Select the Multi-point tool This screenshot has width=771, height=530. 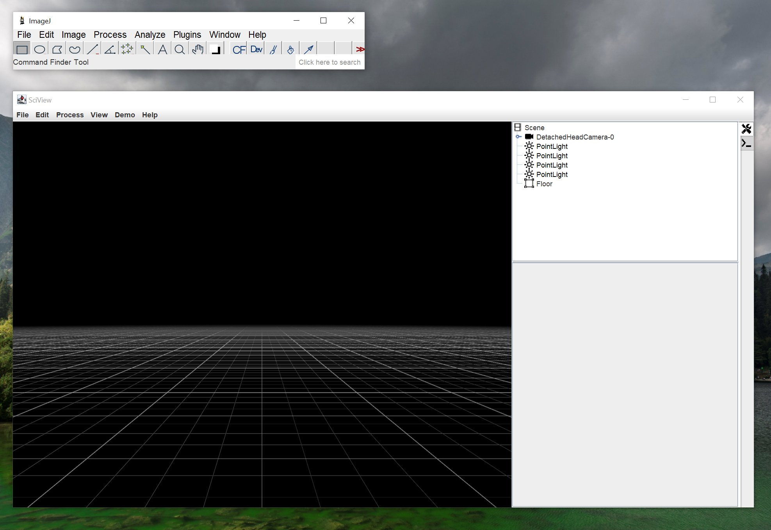pyautogui.click(x=127, y=49)
